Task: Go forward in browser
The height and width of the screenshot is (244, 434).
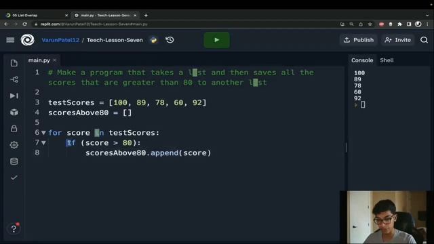Action: tap(16, 24)
